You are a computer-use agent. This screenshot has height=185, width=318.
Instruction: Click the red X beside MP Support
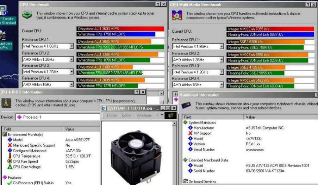(x=190, y=133)
